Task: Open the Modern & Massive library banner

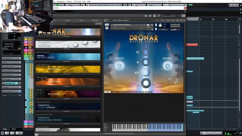Action: pos(68,44)
